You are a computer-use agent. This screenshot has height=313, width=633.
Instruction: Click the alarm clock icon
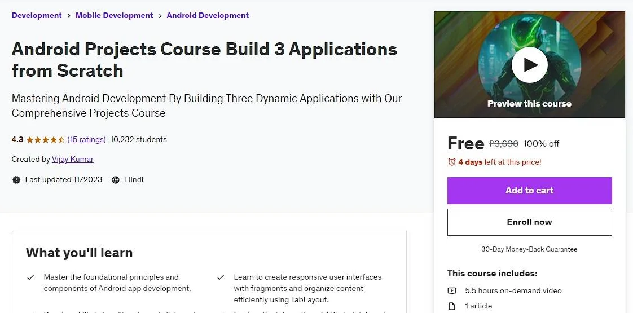(452, 162)
